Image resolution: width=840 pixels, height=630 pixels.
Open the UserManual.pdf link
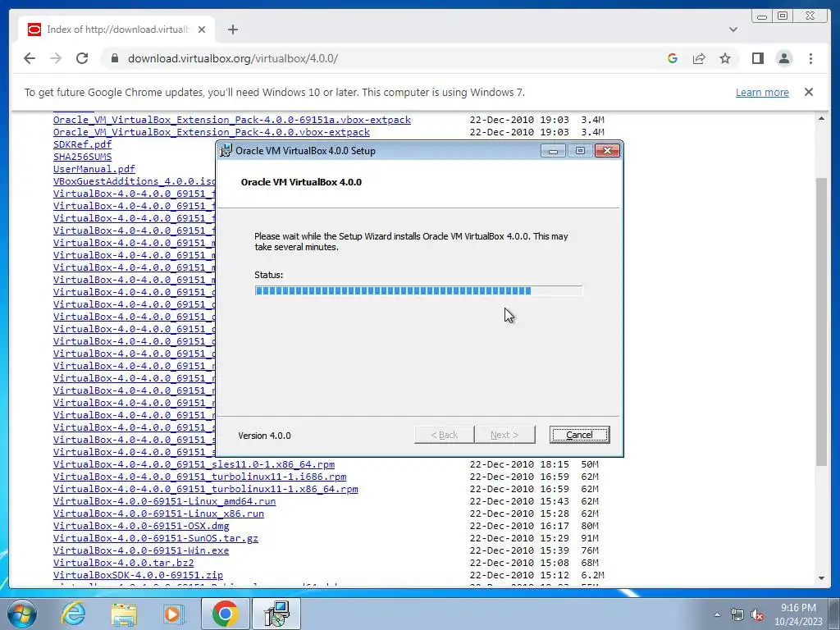94,169
